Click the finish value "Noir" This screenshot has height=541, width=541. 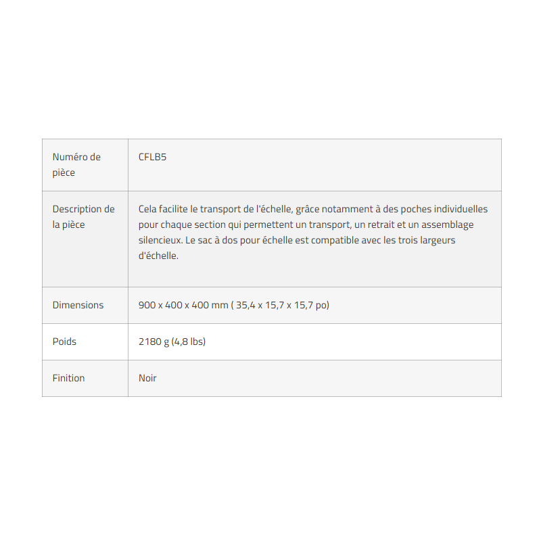147,378
